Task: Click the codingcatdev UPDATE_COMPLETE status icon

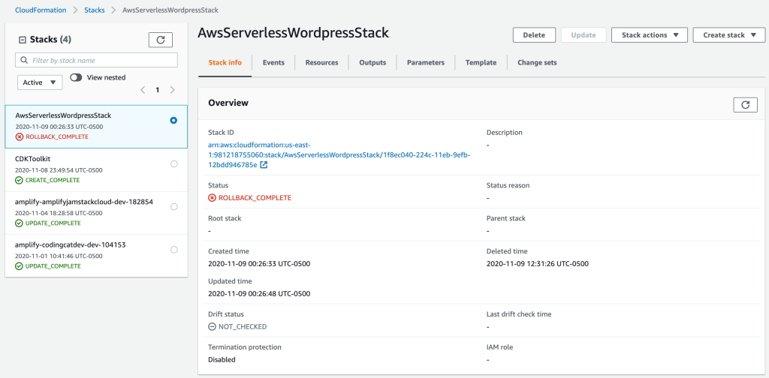Action: pos(19,266)
